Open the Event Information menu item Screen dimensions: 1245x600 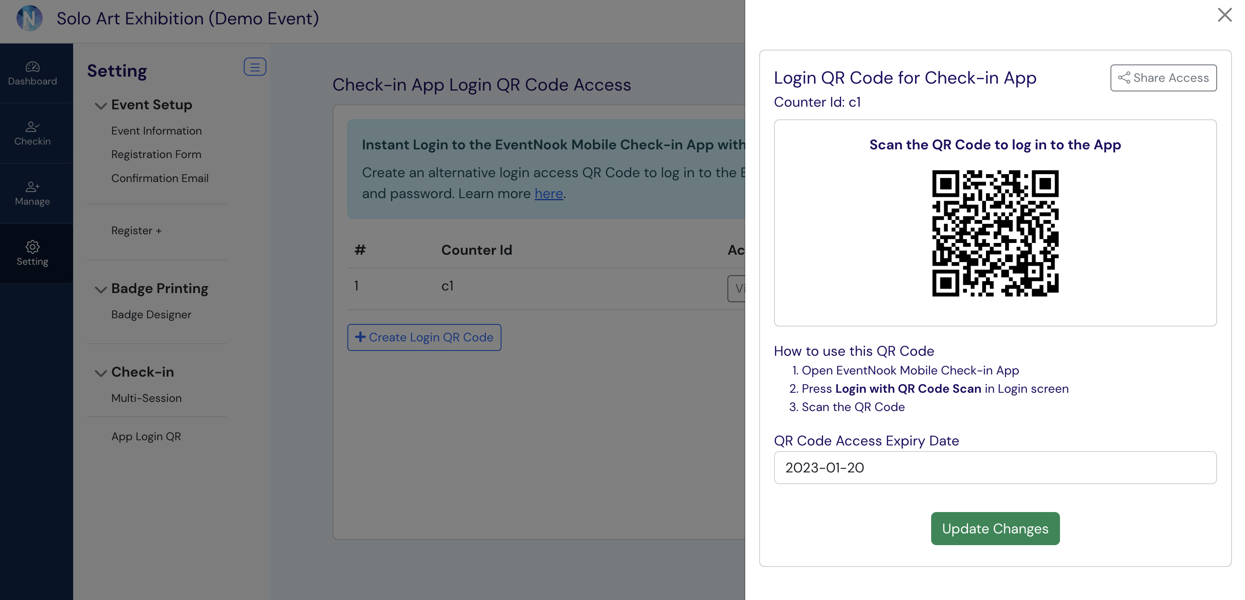tap(156, 131)
